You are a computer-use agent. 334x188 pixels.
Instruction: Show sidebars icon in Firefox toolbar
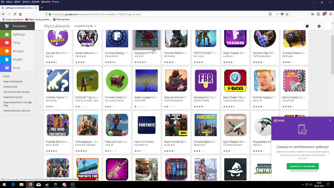[318, 14]
